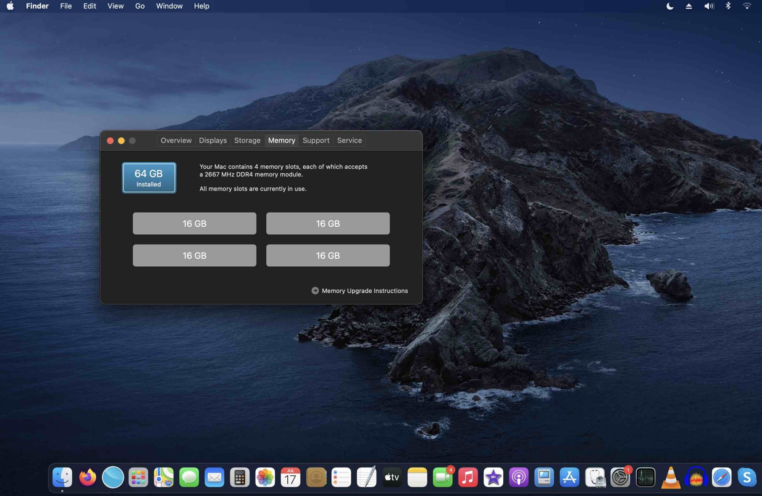Open the volume control in menu bar
Viewport: 762px width, 496px height.
tap(709, 6)
